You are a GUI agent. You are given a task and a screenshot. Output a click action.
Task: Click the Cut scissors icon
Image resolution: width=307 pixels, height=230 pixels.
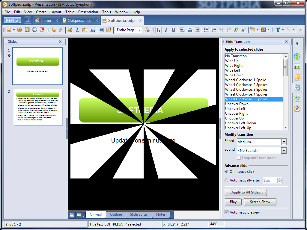(x=70, y=30)
